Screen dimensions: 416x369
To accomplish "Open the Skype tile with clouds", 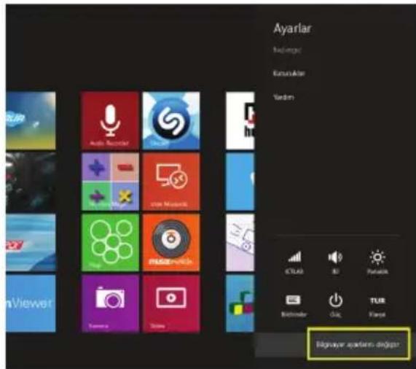I will (31, 121).
